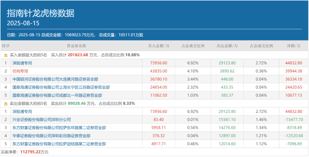Open the 机构专用 link
The height and width of the screenshot is (157, 309).
[x=20, y=71]
